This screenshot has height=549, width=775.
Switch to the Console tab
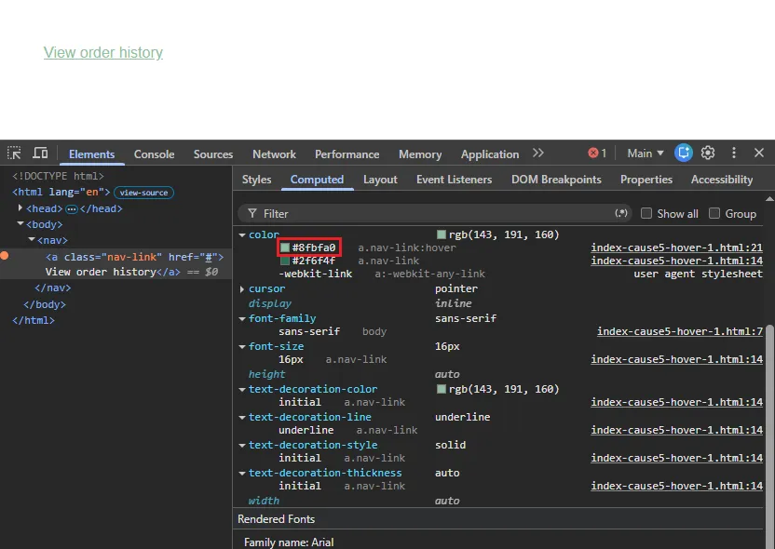tap(155, 154)
